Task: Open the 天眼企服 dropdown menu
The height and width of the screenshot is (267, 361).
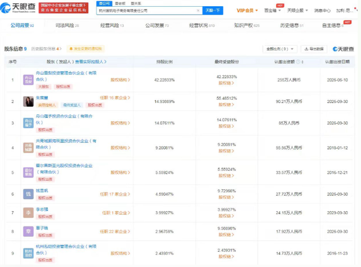Action: pos(297,11)
